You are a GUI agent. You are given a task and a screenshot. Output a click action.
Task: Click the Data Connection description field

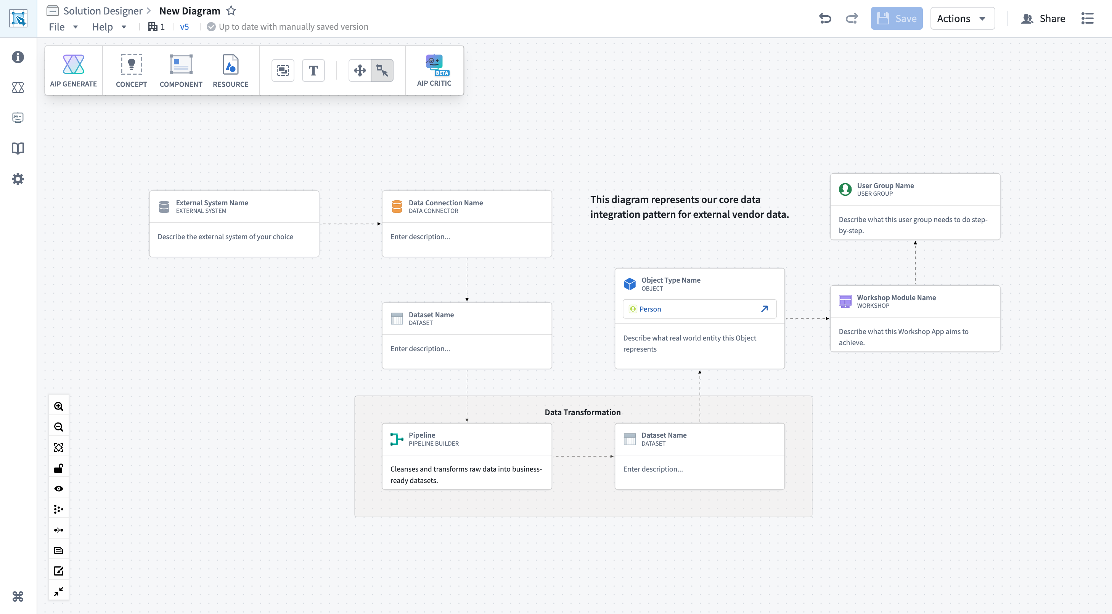[467, 236]
